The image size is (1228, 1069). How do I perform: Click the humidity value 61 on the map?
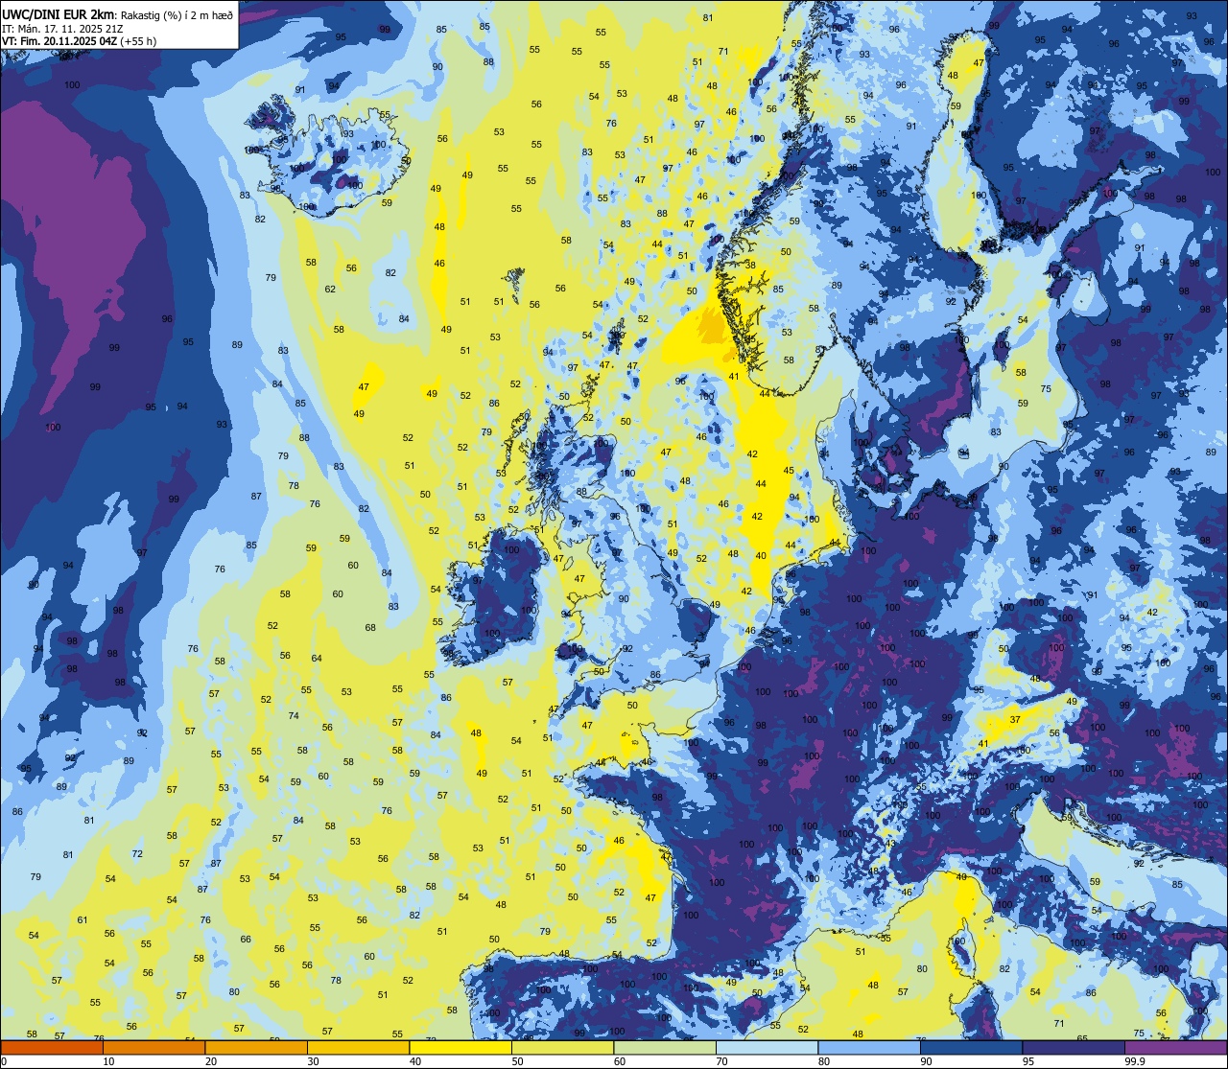[83, 920]
